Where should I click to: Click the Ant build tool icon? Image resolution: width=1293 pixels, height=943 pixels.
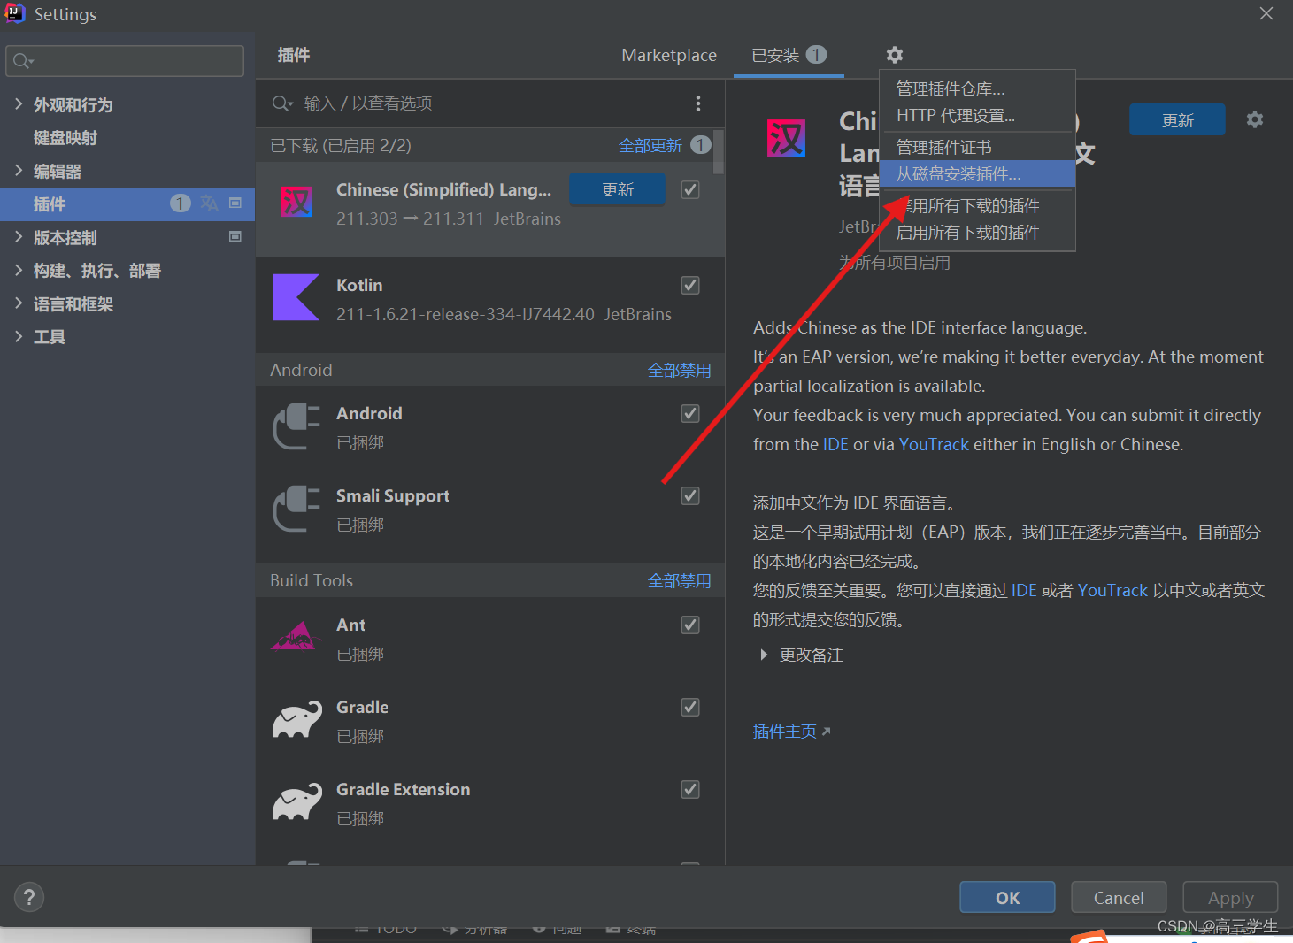click(x=296, y=636)
